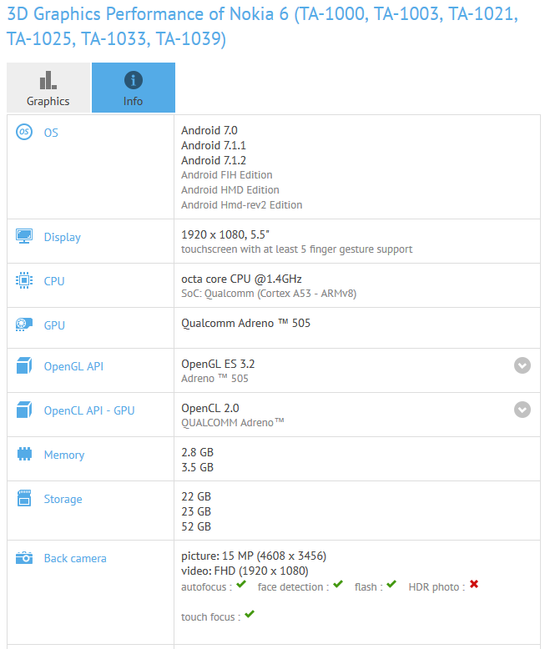This screenshot has width=545, height=649.
Task: Switch to the Graphics tab
Action: pos(48,88)
